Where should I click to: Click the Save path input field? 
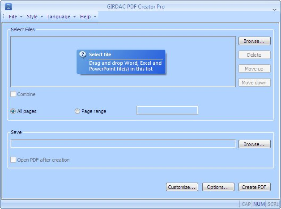(123, 144)
